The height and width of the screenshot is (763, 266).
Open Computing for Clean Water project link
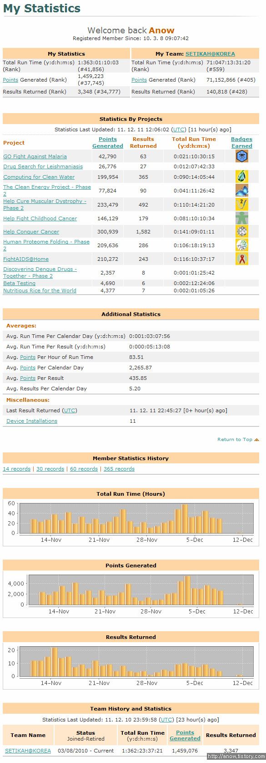pyautogui.click(x=39, y=177)
